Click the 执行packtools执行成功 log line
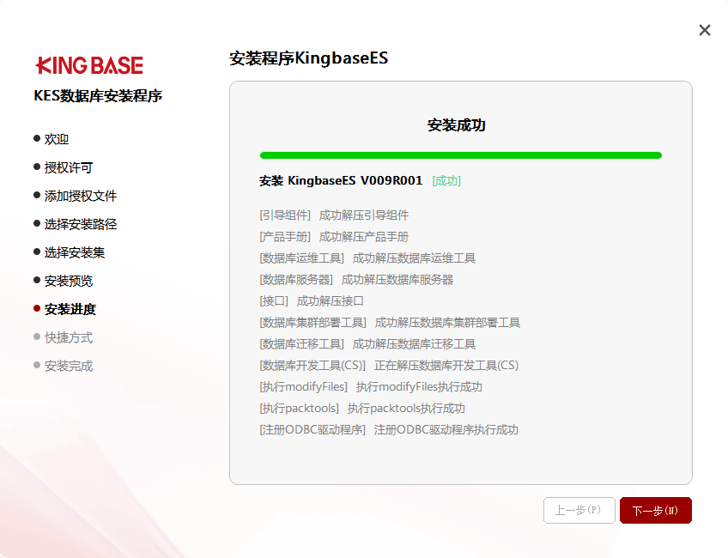This screenshot has width=728, height=558. pos(406,408)
